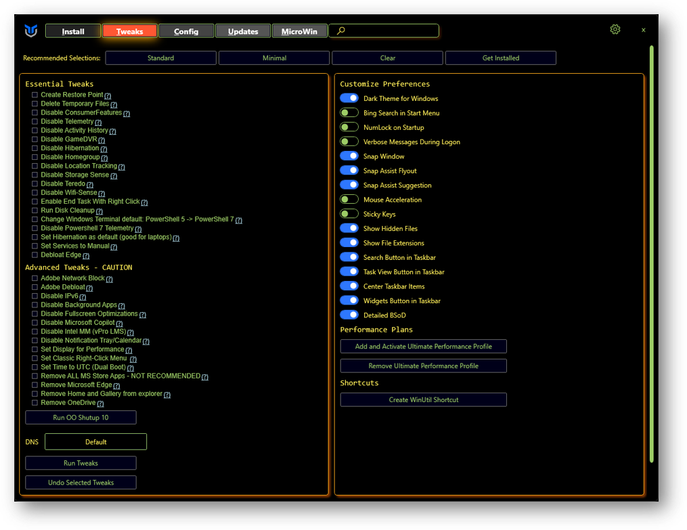
Task: Select the Tweaks tab
Action: 130,31
